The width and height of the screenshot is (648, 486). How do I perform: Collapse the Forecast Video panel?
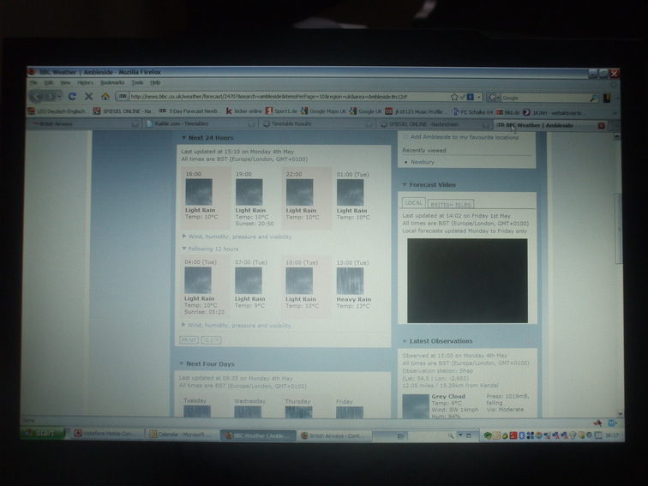(405, 185)
